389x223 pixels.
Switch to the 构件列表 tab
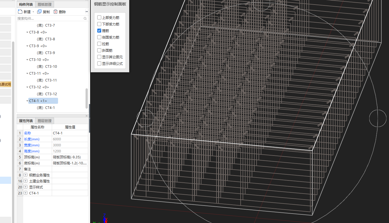point(26,4)
